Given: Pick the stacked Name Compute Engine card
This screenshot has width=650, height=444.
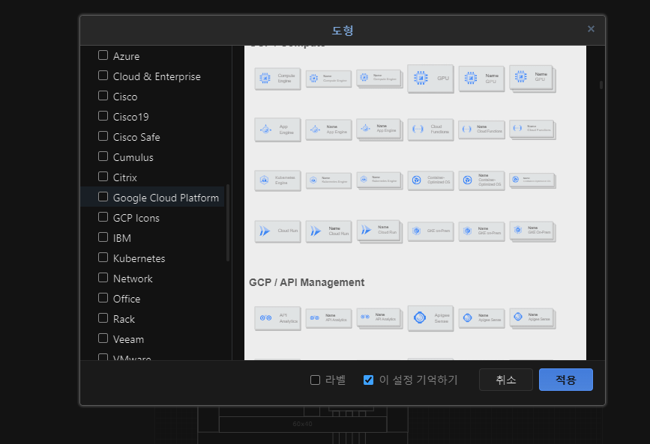Looking at the screenshot, I should [x=379, y=79].
